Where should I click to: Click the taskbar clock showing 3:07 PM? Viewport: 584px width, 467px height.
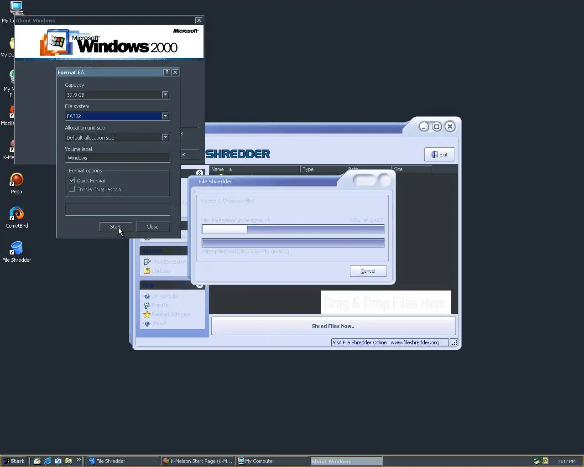click(x=566, y=462)
